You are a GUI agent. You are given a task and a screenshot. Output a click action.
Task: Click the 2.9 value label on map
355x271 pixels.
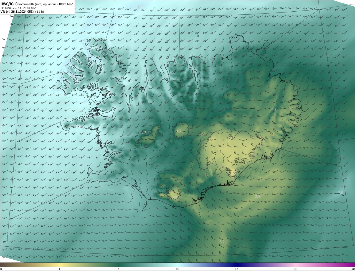coord(179,130)
